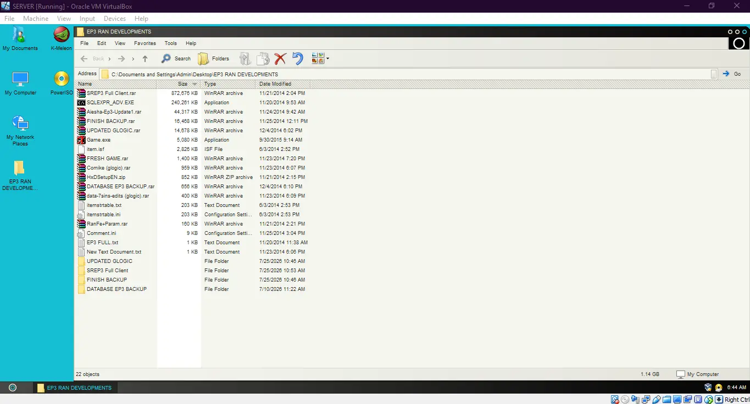
Task: Select Comment.ini file
Action: pos(101,233)
